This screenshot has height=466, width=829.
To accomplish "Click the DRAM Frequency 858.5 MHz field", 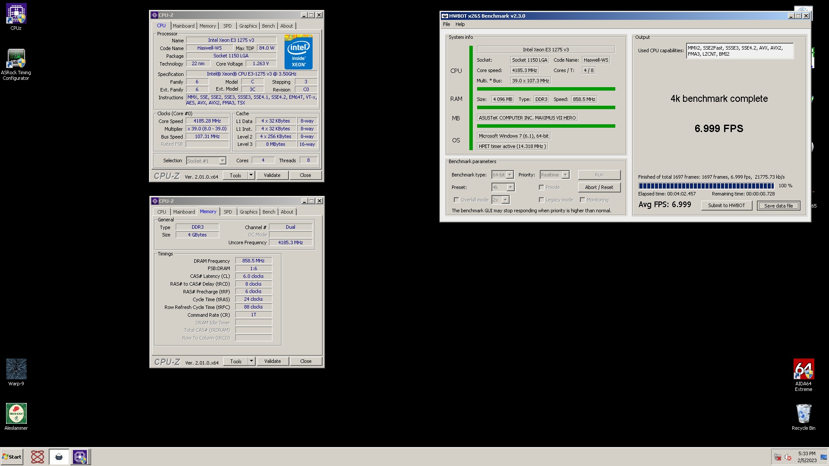I will [x=253, y=261].
